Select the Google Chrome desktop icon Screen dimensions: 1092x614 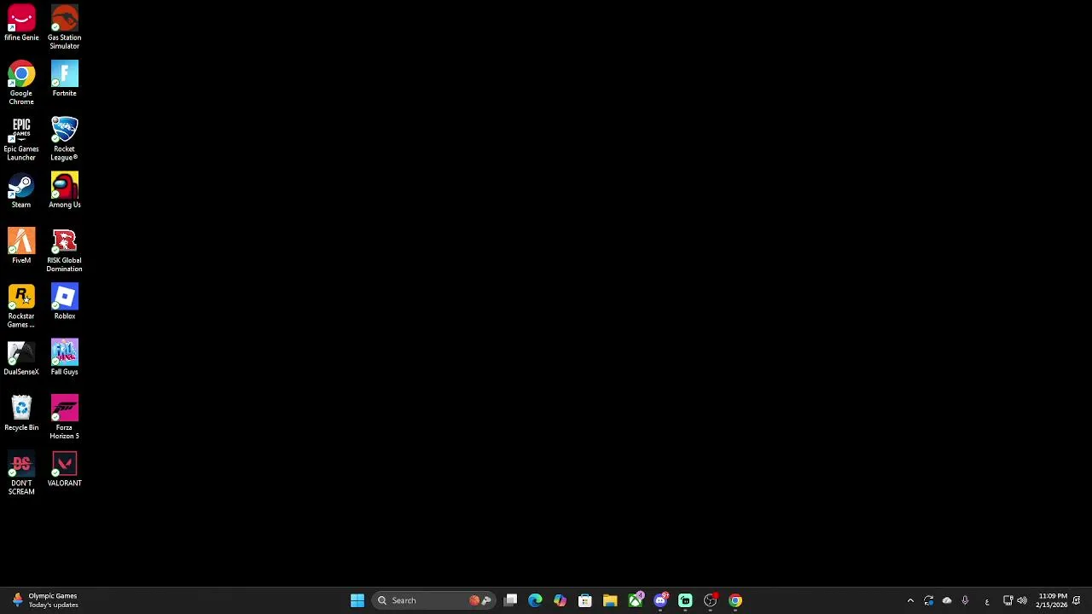tap(21, 83)
